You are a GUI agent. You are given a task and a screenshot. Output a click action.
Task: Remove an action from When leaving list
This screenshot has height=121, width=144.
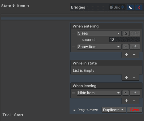(134, 101)
